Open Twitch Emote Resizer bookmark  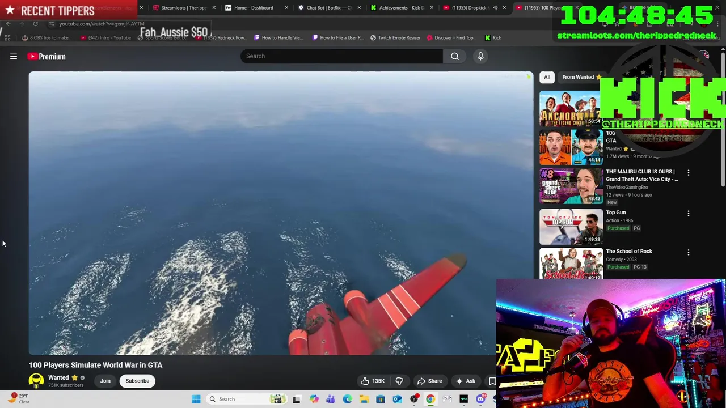395,37
